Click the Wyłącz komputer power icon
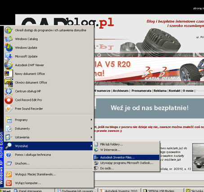Viewport: 204px width, 192px height. click(x=9, y=183)
